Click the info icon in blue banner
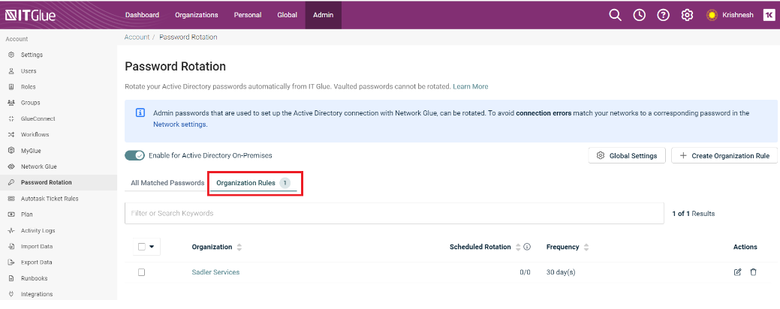The width and height of the screenshot is (780, 309). (140, 112)
